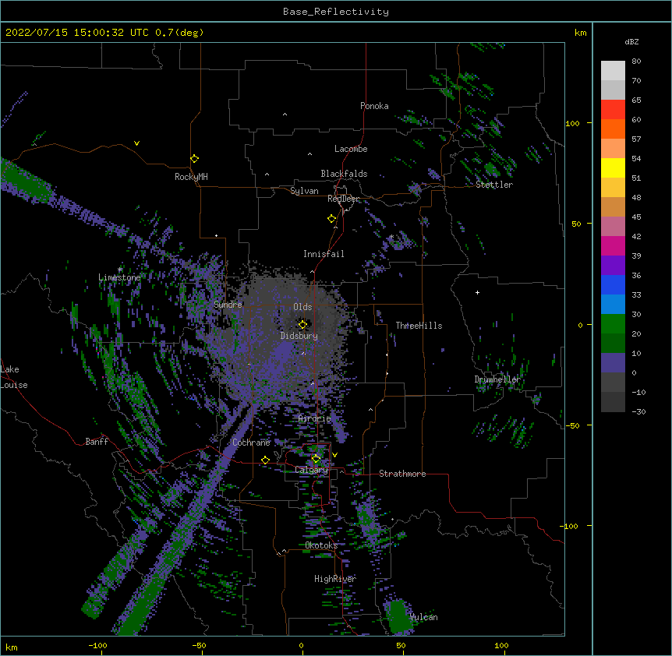
Task: Click the yellow diamond marker above RockyMH
Action: pyautogui.click(x=194, y=158)
